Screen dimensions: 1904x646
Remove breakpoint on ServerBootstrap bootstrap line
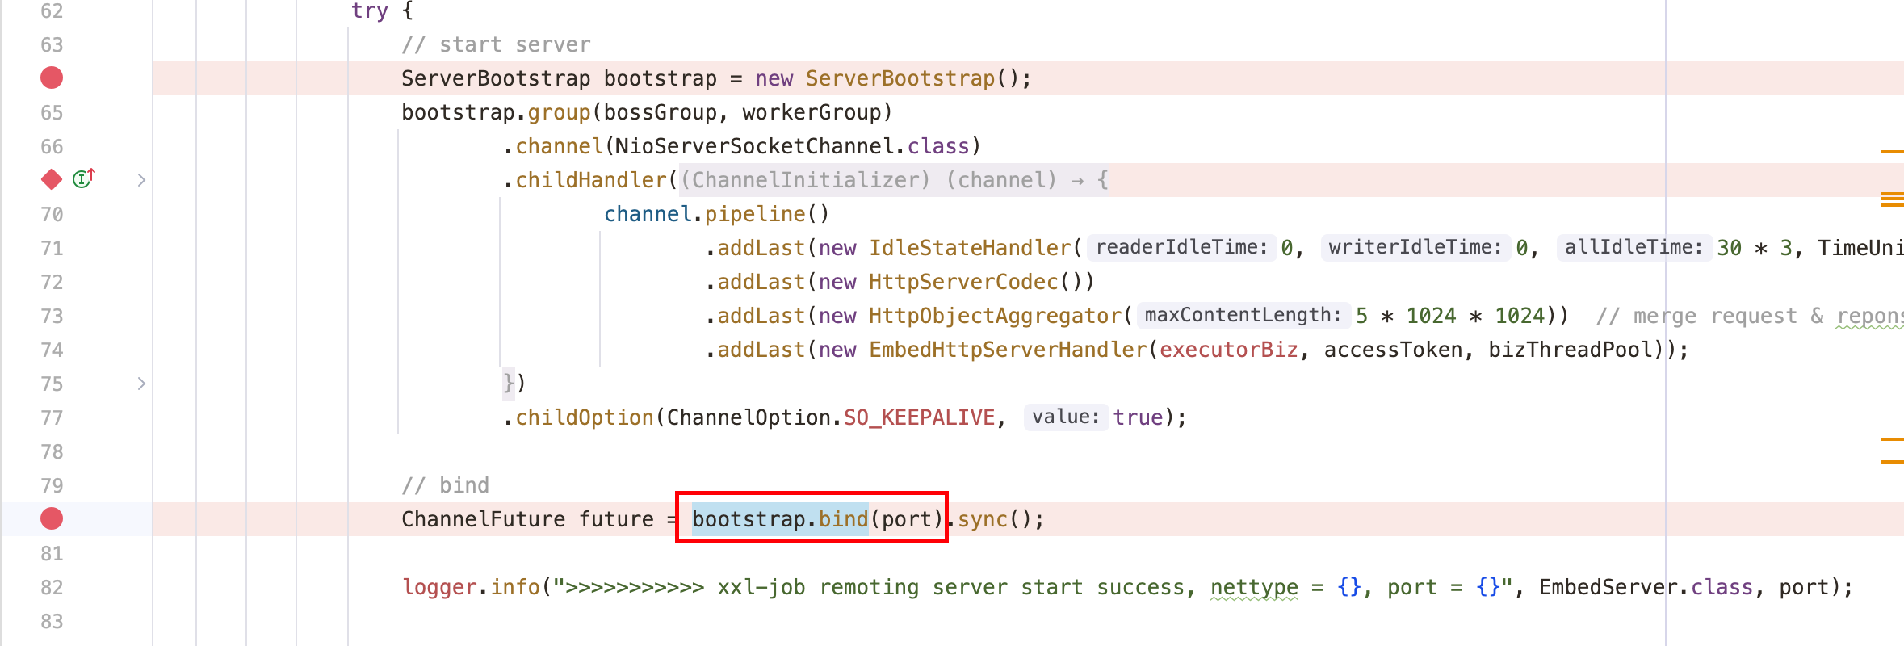[x=52, y=78]
